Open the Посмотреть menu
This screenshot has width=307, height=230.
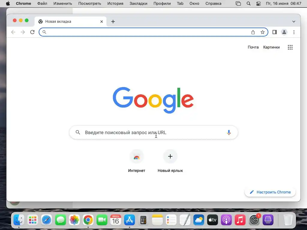point(90,4)
